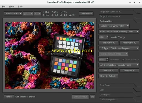Toggle the Scale to Match checkbox
The image size is (142, 103).
(123, 60)
